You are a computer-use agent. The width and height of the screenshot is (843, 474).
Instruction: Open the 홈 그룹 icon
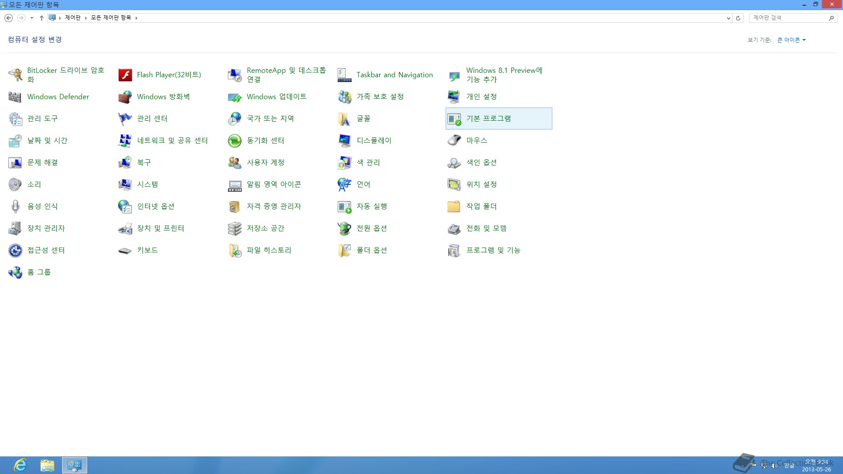pos(15,272)
